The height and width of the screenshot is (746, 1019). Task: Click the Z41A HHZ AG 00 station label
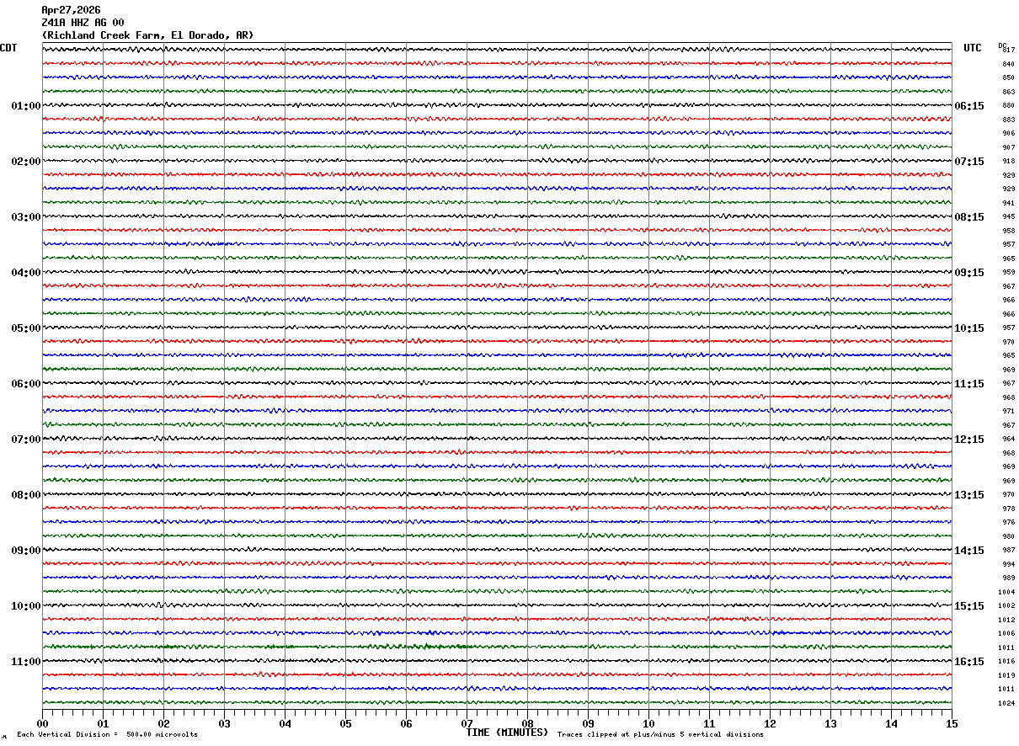click(83, 23)
